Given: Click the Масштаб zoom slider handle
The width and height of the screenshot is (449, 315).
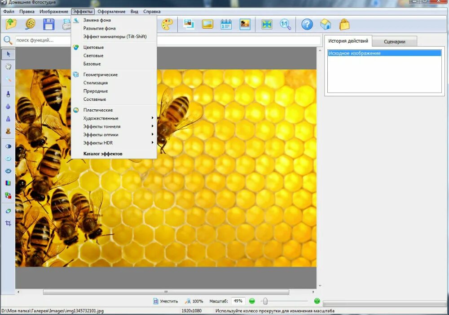Looking at the screenshot, I should pyautogui.click(x=265, y=301).
